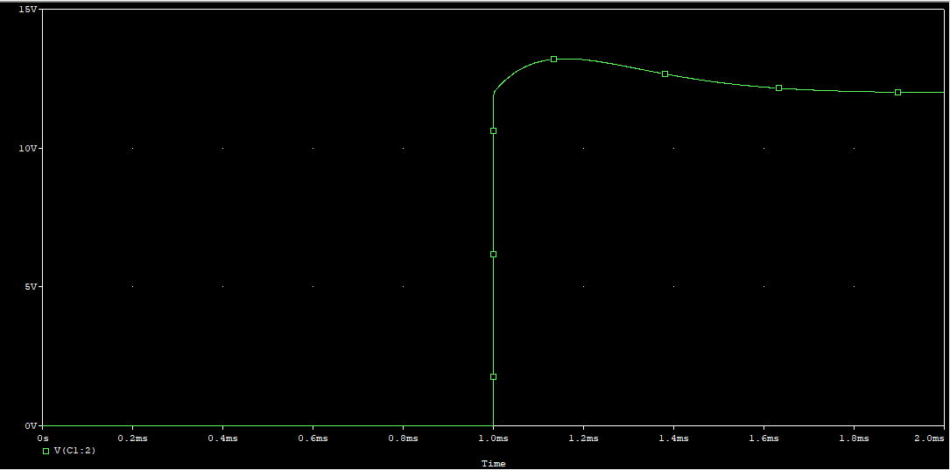Click the 1.8ms time axis label
This screenshot has height=470, width=950.
click(855, 438)
